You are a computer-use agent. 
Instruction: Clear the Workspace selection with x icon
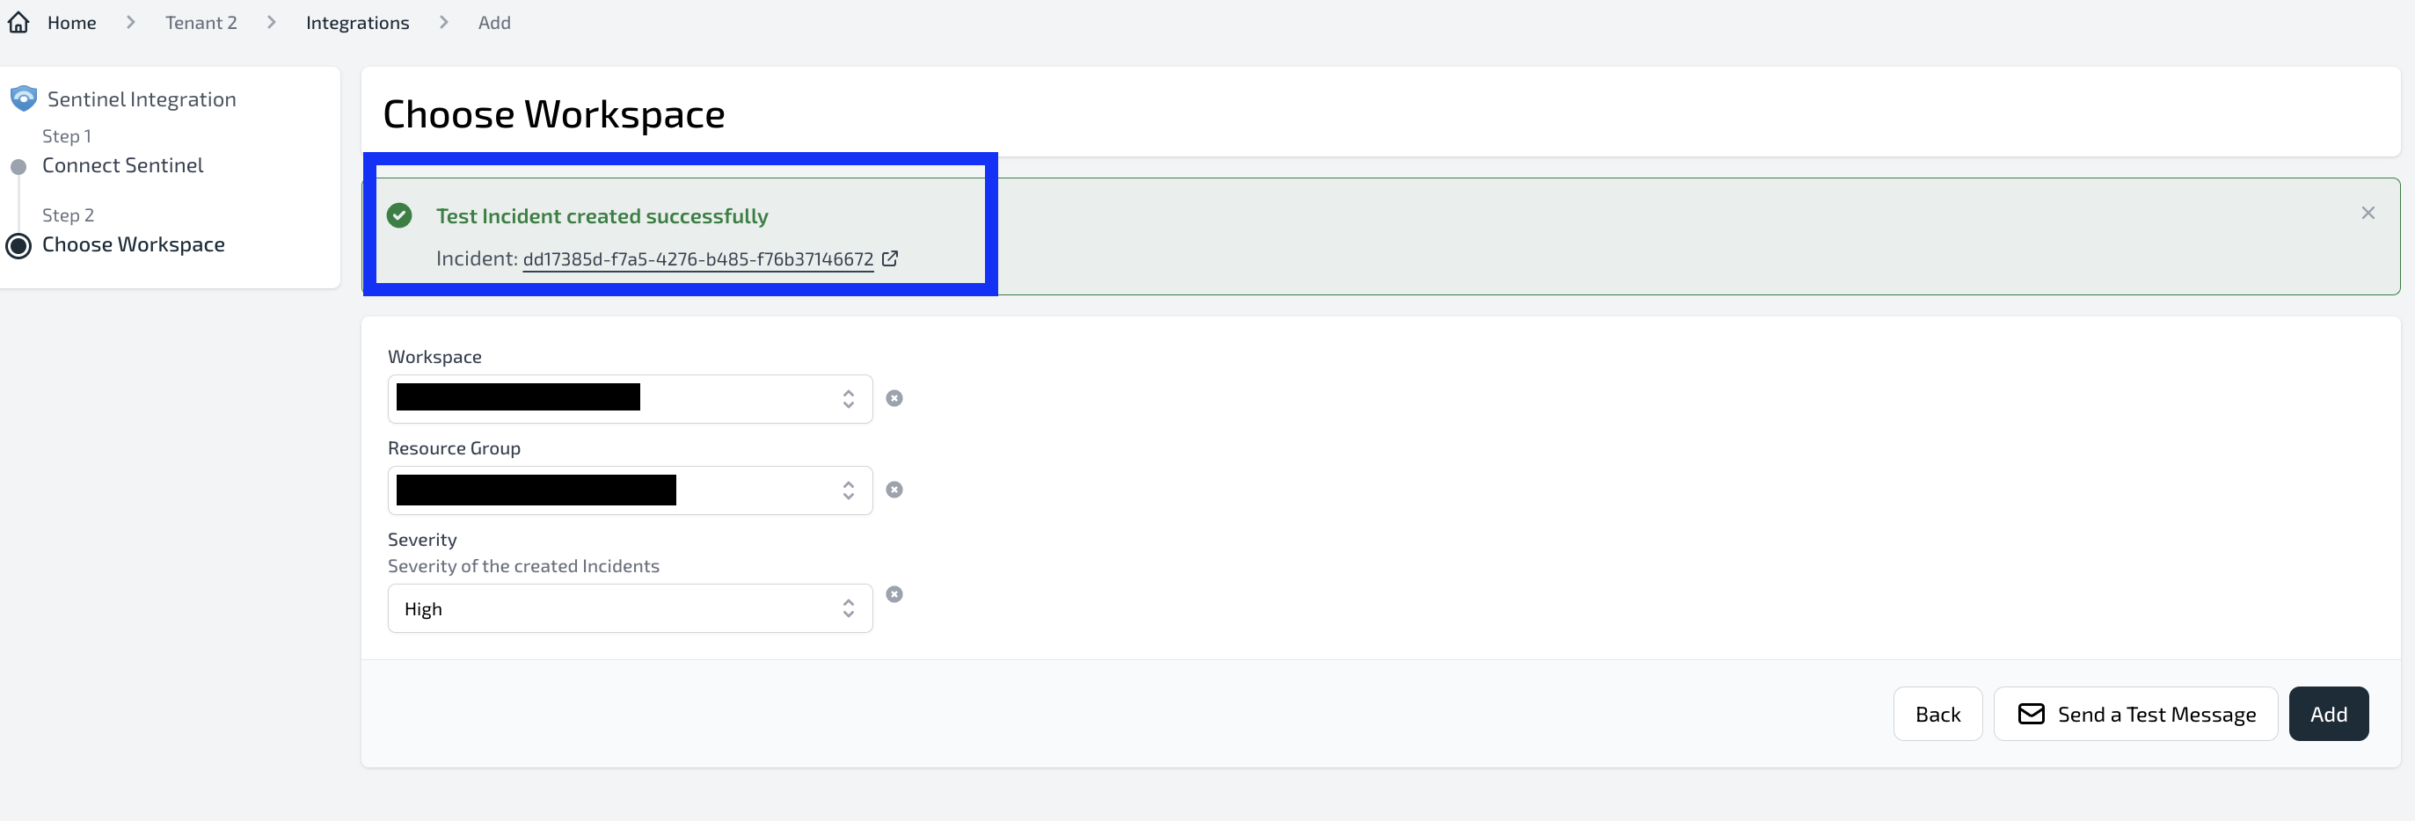point(894,398)
